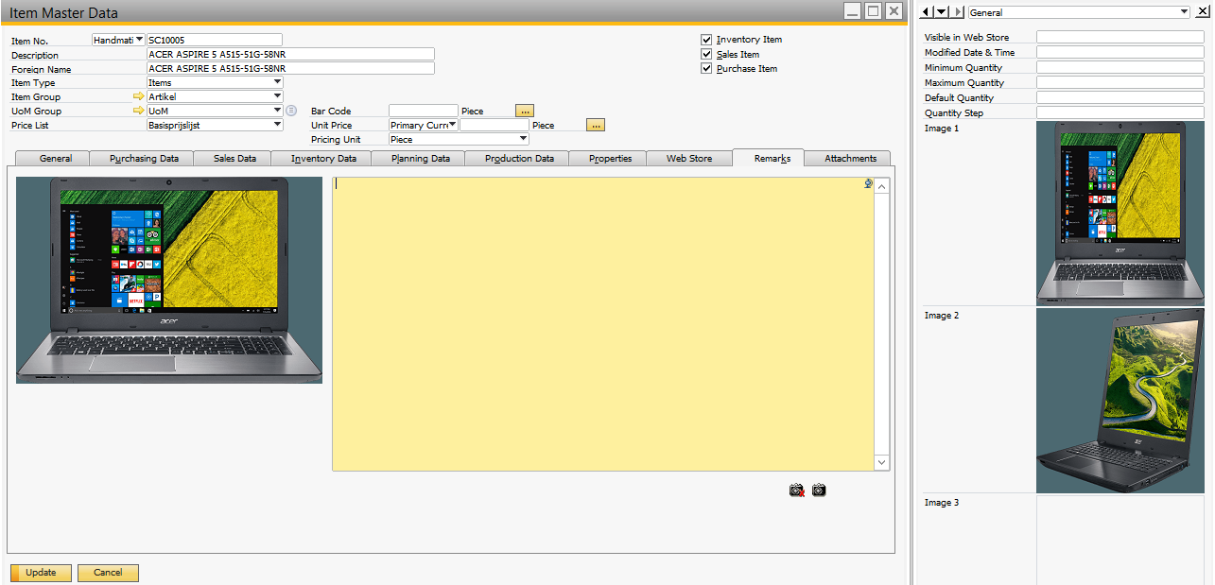Click the Default Quantity field
The width and height of the screenshot is (1215, 585).
1120,97
